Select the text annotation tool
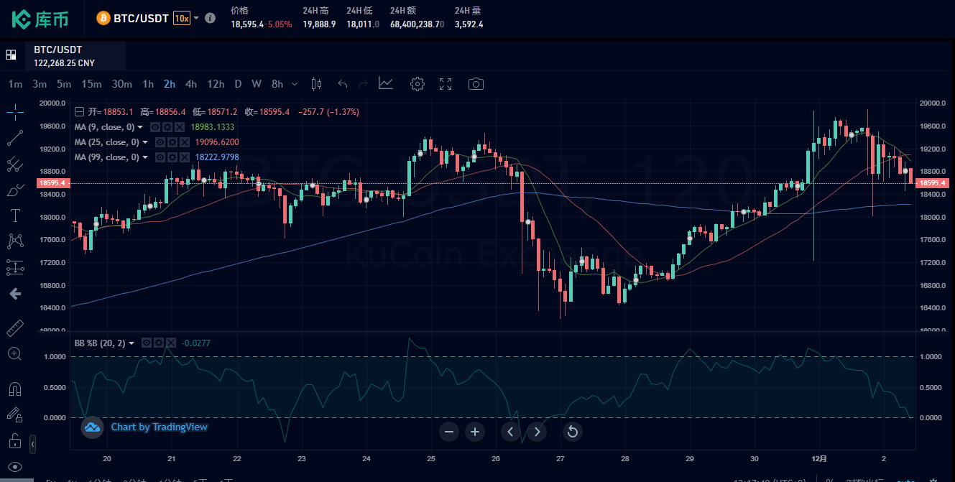This screenshot has height=482, width=955. point(15,215)
